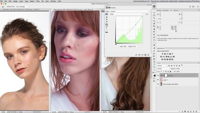Open the layer Kind filter dropdown
The width and height of the screenshot is (200, 113).
(x=162, y=66)
